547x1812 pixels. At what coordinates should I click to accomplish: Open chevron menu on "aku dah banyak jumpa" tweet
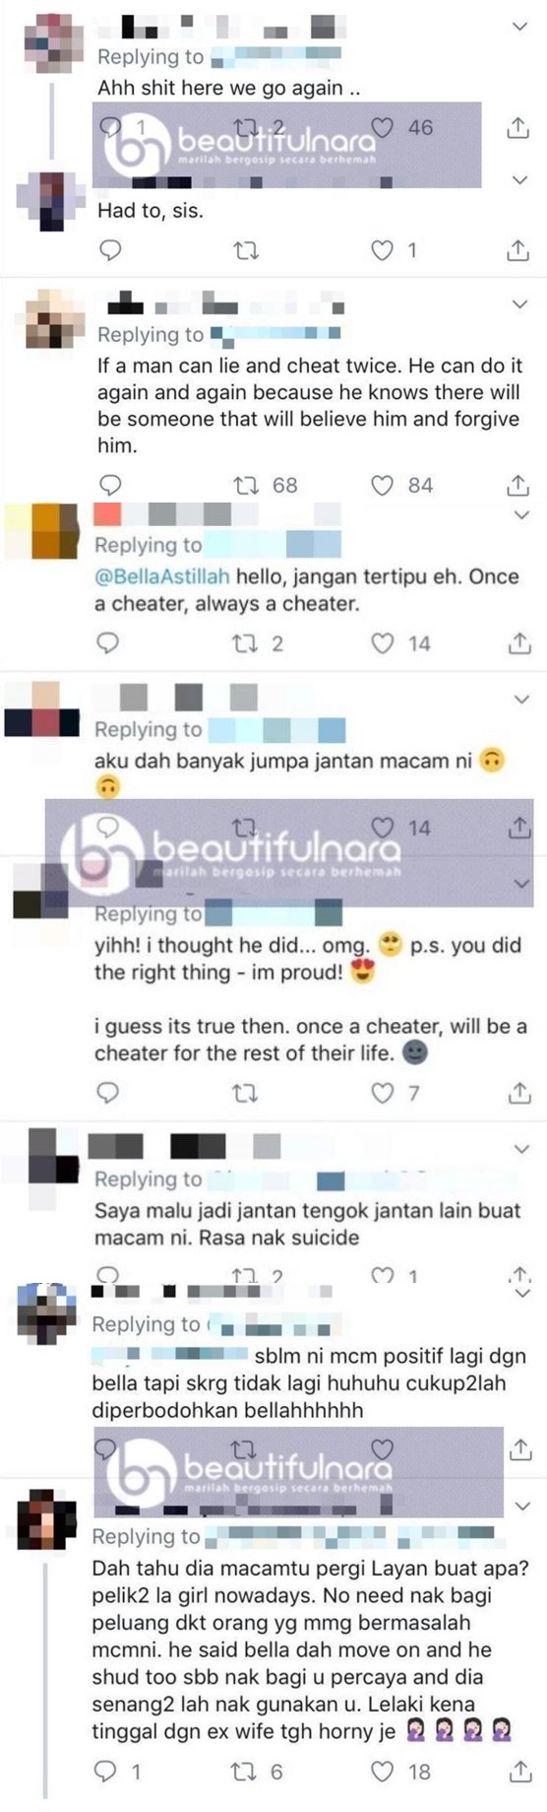(522, 700)
